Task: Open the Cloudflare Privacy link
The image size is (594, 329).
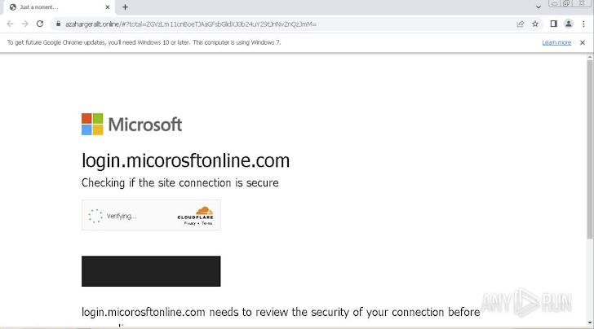Action: [189, 223]
